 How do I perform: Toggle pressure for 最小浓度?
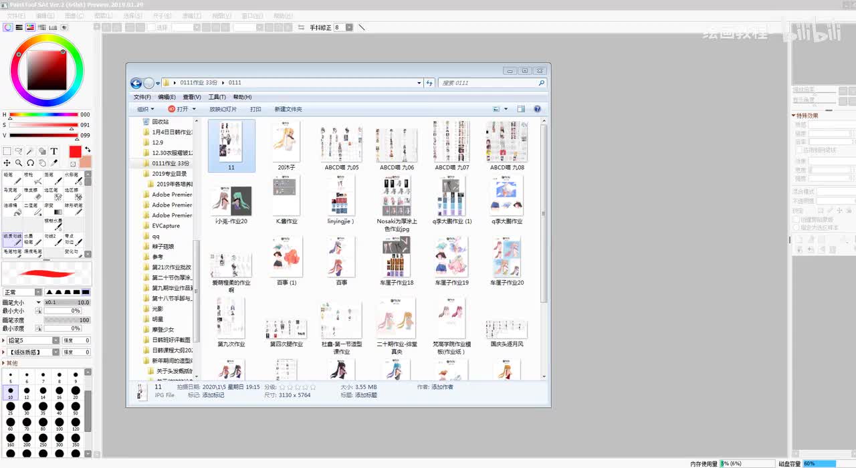point(38,328)
